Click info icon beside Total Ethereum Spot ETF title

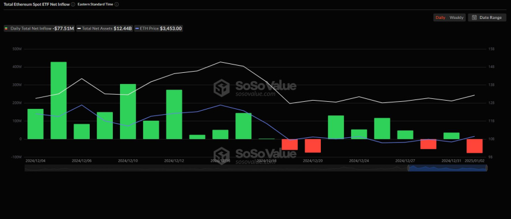tap(72, 5)
